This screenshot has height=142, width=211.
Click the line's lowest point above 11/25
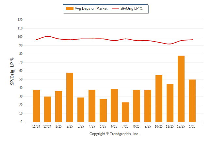(x=170, y=44)
